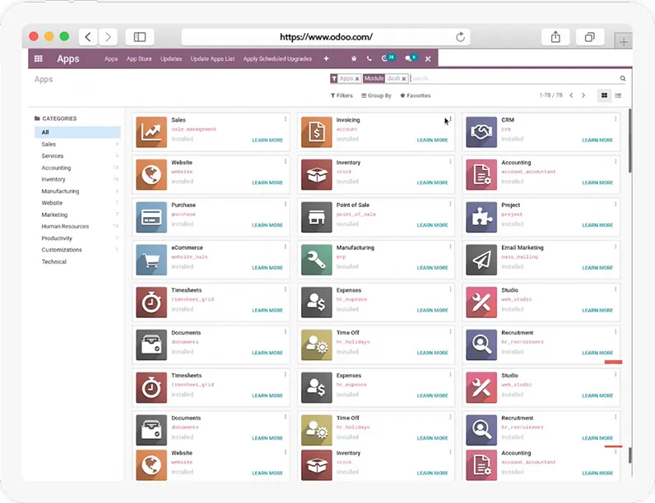
Task: Click Learn More on the Invoicing card
Action: [432, 141]
